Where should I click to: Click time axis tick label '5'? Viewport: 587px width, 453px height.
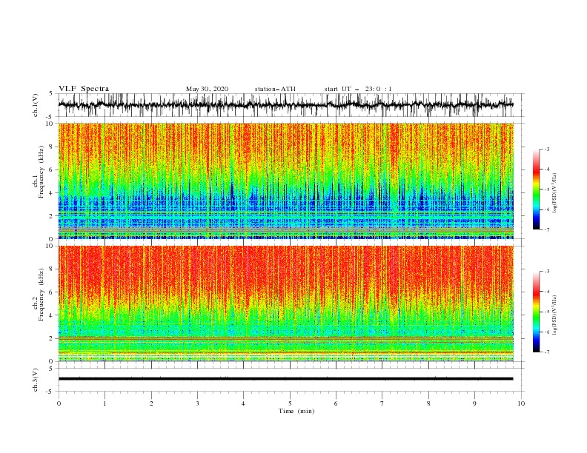[x=290, y=403]
